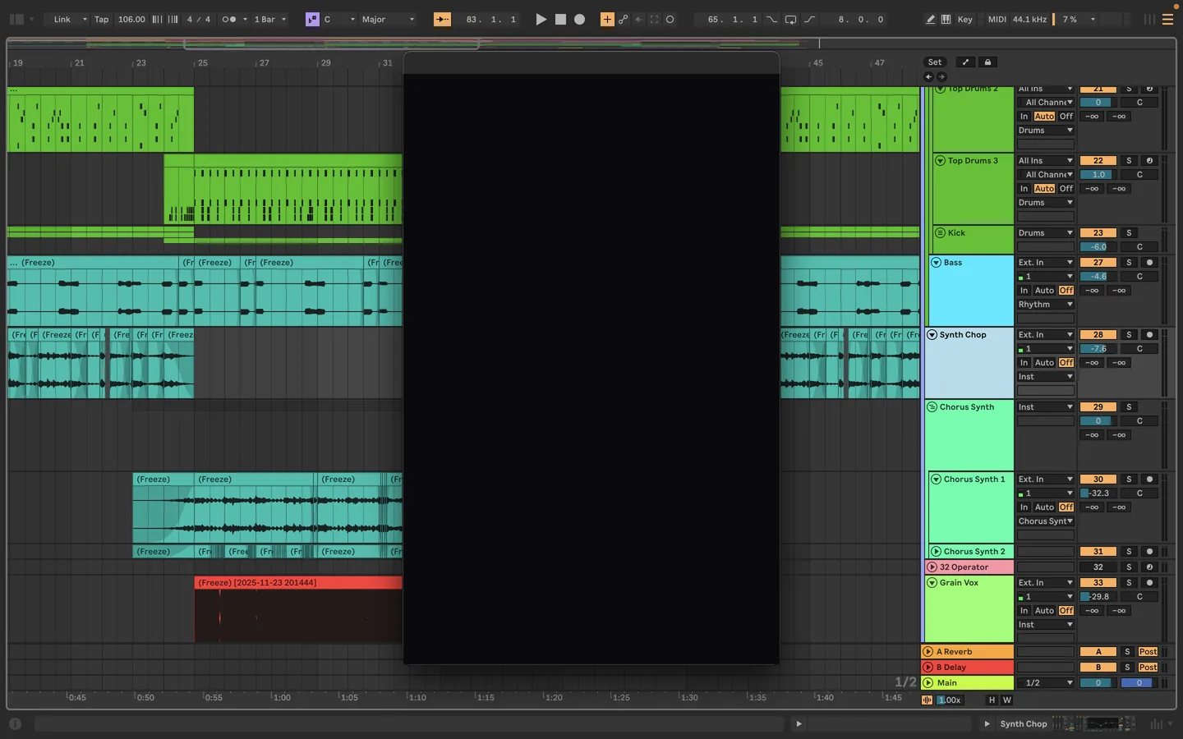The height and width of the screenshot is (739, 1183).
Task: Enable the Arrangement Loop switch
Action: click(x=790, y=19)
